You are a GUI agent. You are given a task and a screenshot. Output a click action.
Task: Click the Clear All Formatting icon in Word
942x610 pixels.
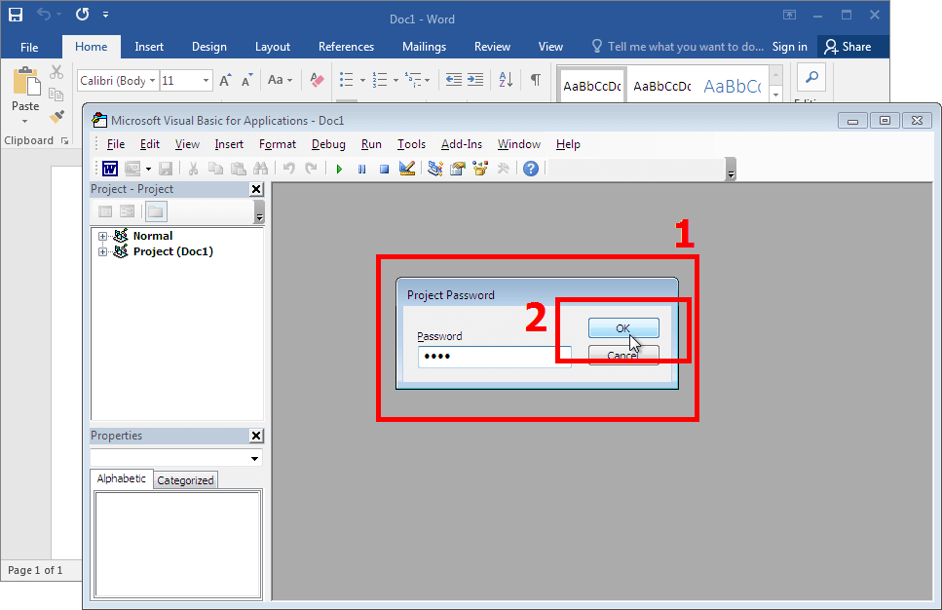317,80
